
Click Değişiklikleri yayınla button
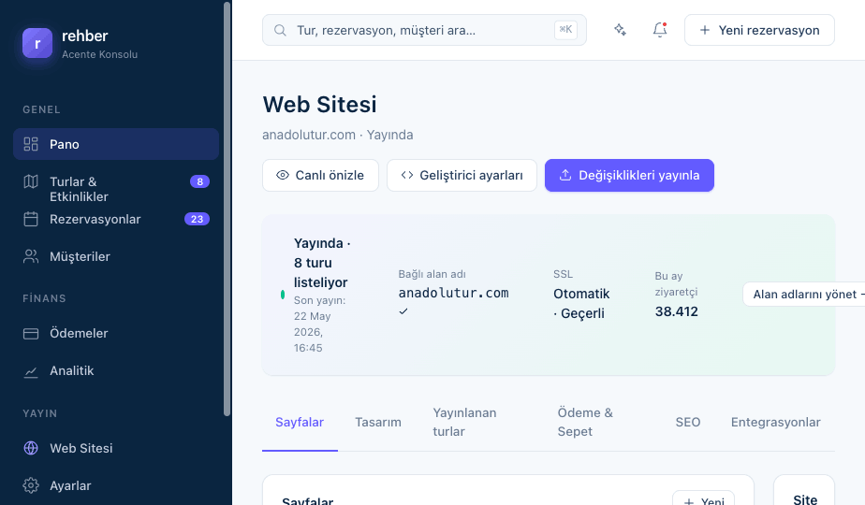[x=629, y=175]
